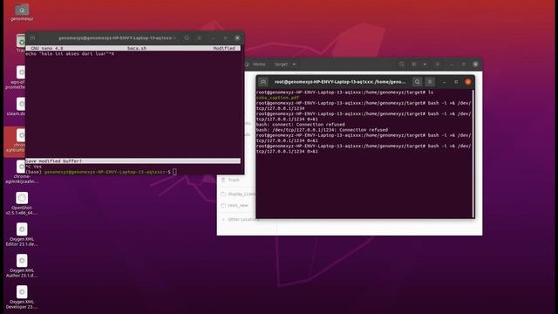The image size is (558, 314).
Task: Click new tab icon in nano terminal
Action: 33,38
